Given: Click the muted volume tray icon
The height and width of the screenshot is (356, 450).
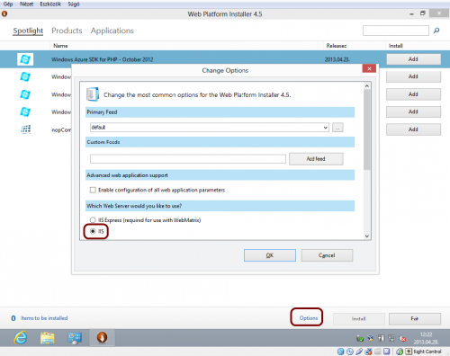Looking at the screenshot, I should click(402, 338).
